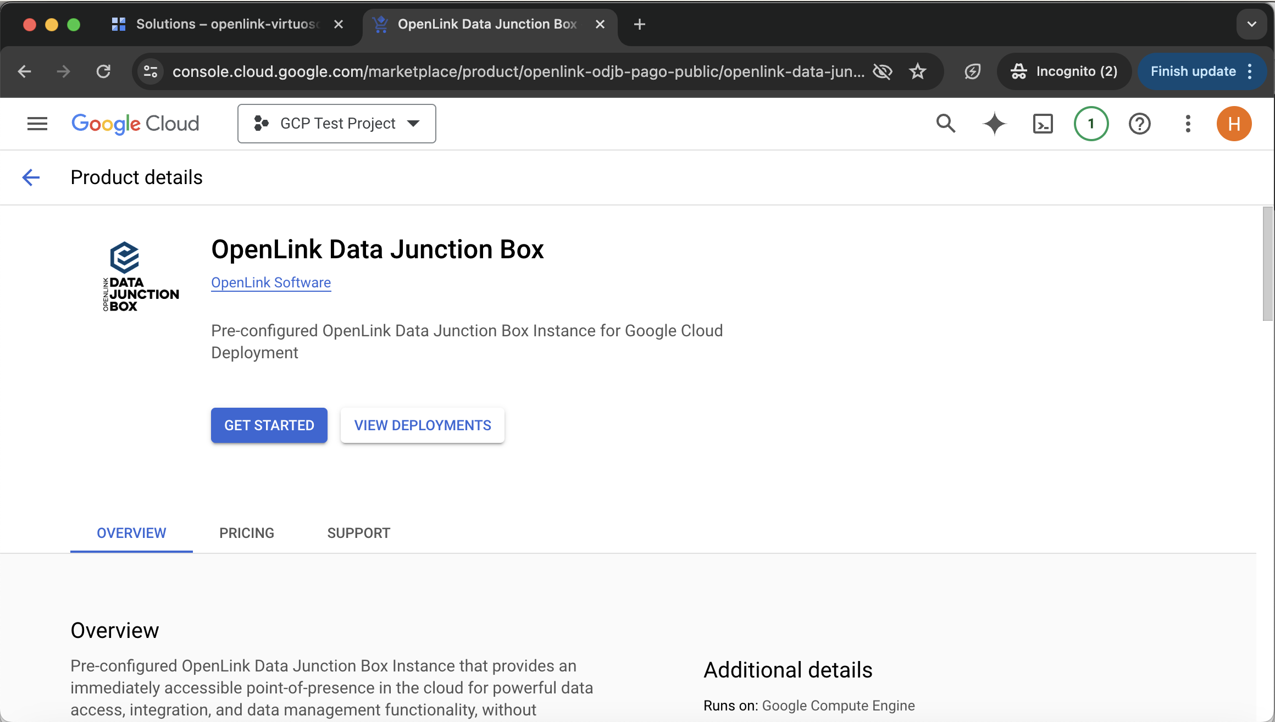Go back using the Product details arrow
The image size is (1275, 722).
point(31,177)
